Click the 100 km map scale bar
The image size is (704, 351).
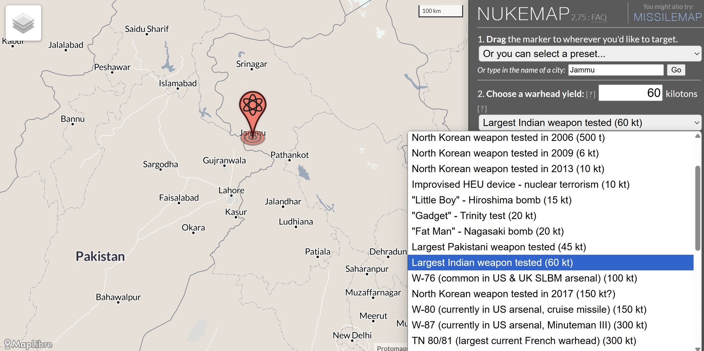(x=440, y=11)
